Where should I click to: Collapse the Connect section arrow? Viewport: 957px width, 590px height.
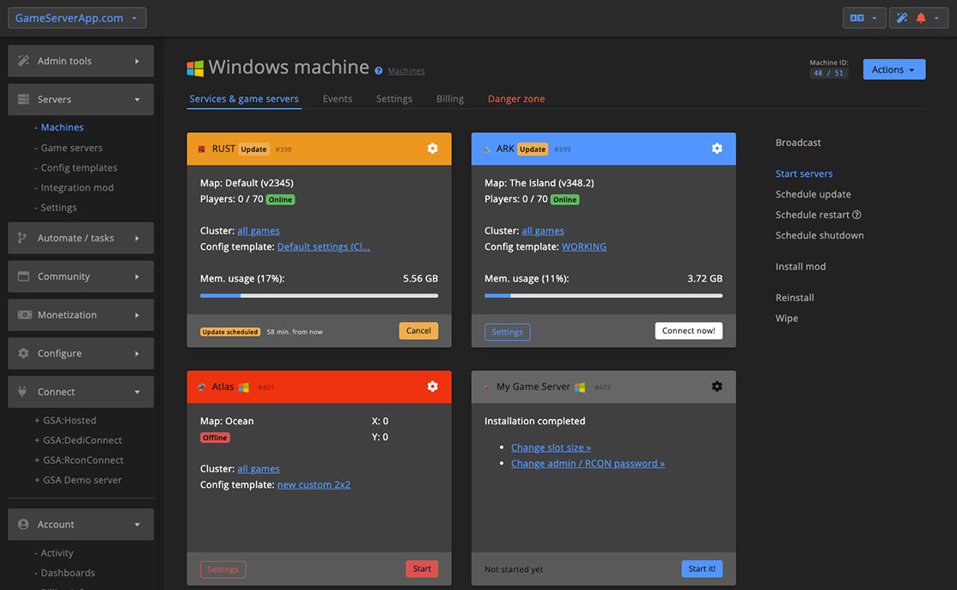tap(137, 392)
